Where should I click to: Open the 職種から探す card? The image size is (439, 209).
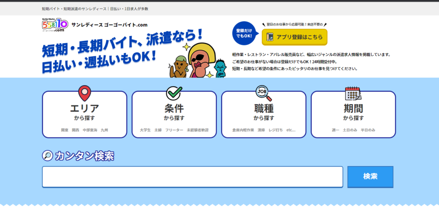(264, 114)
